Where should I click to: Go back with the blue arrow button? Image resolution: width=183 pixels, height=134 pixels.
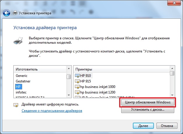(x=6, y=13)
